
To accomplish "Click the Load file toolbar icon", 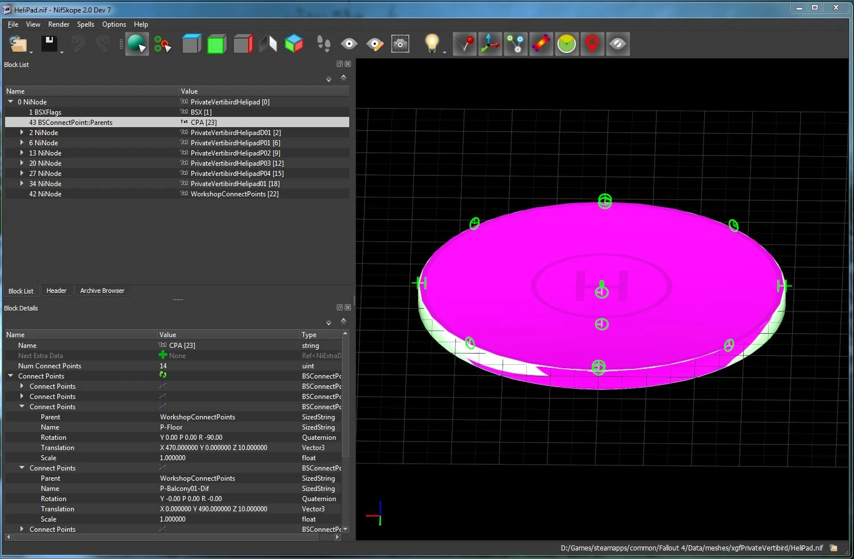I will (x=18, y=44).
